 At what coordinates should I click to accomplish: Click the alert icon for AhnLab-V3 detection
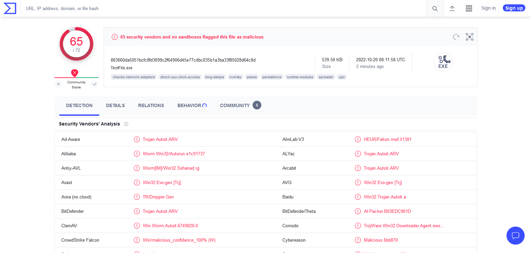[x=358, y=139]
